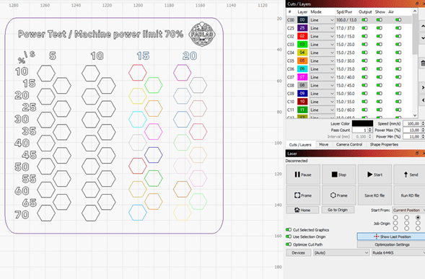Click Save RD file
Screen dimensions: 425x279
tap(374, 195)
